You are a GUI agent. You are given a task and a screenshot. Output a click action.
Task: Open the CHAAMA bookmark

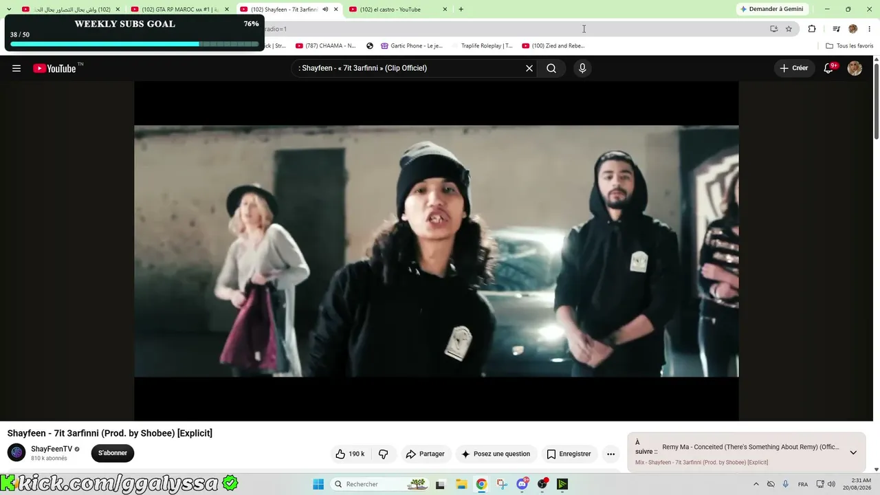[x=326, y=46]
